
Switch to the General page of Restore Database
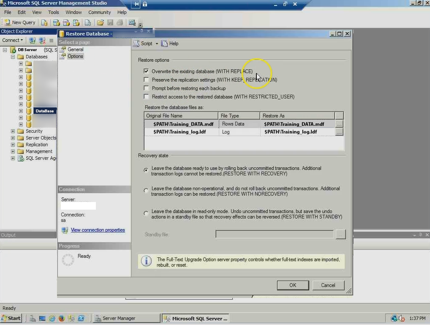tap(75, 49)
